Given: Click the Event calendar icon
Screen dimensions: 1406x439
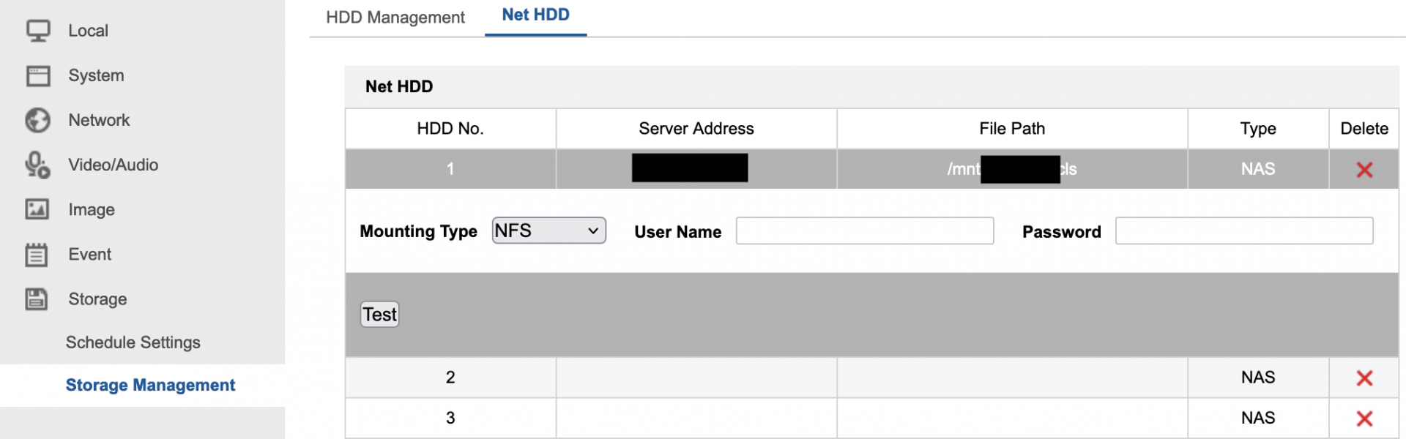Looking at the screenshot, I should pos(37,255).
